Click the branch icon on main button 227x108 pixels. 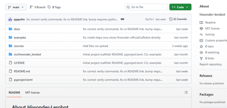[9, 7]
